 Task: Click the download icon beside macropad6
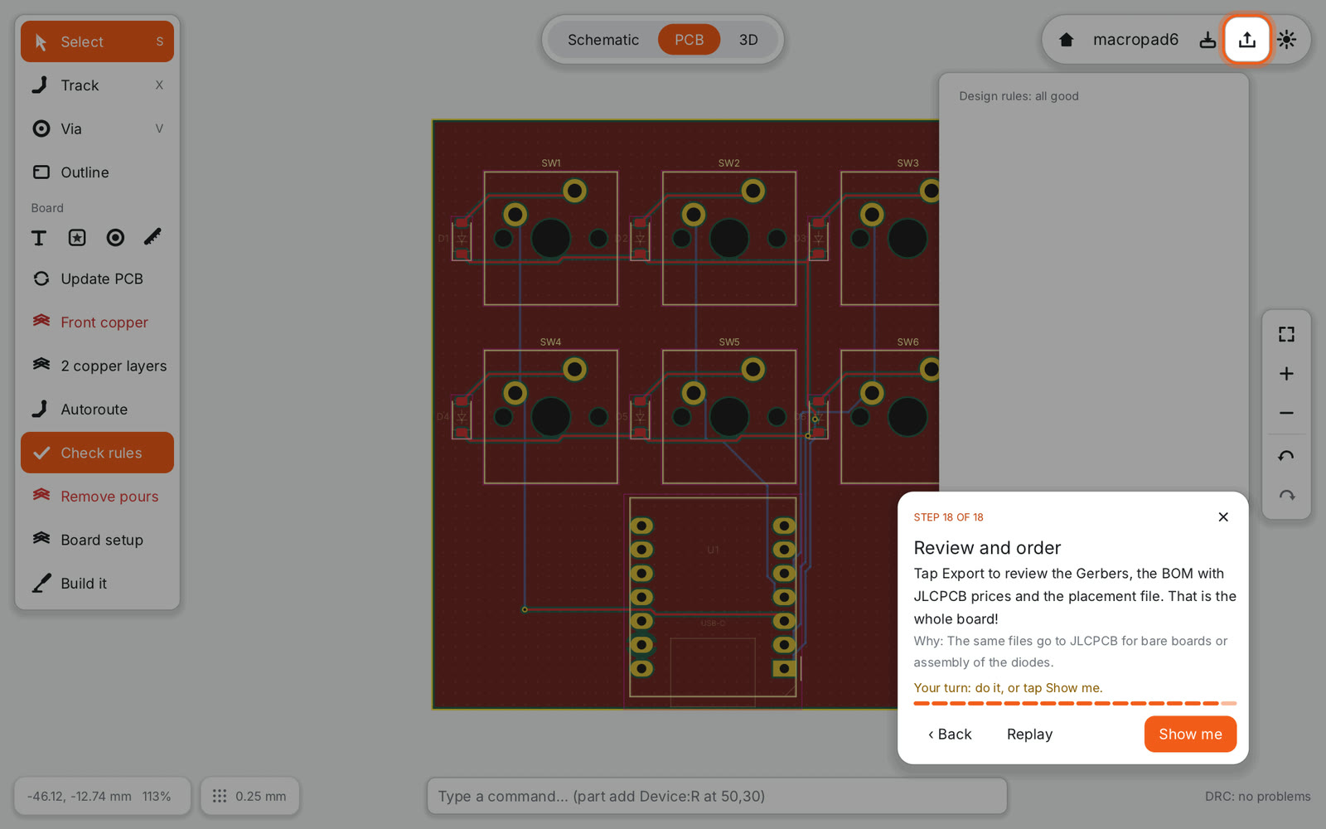1207,40
